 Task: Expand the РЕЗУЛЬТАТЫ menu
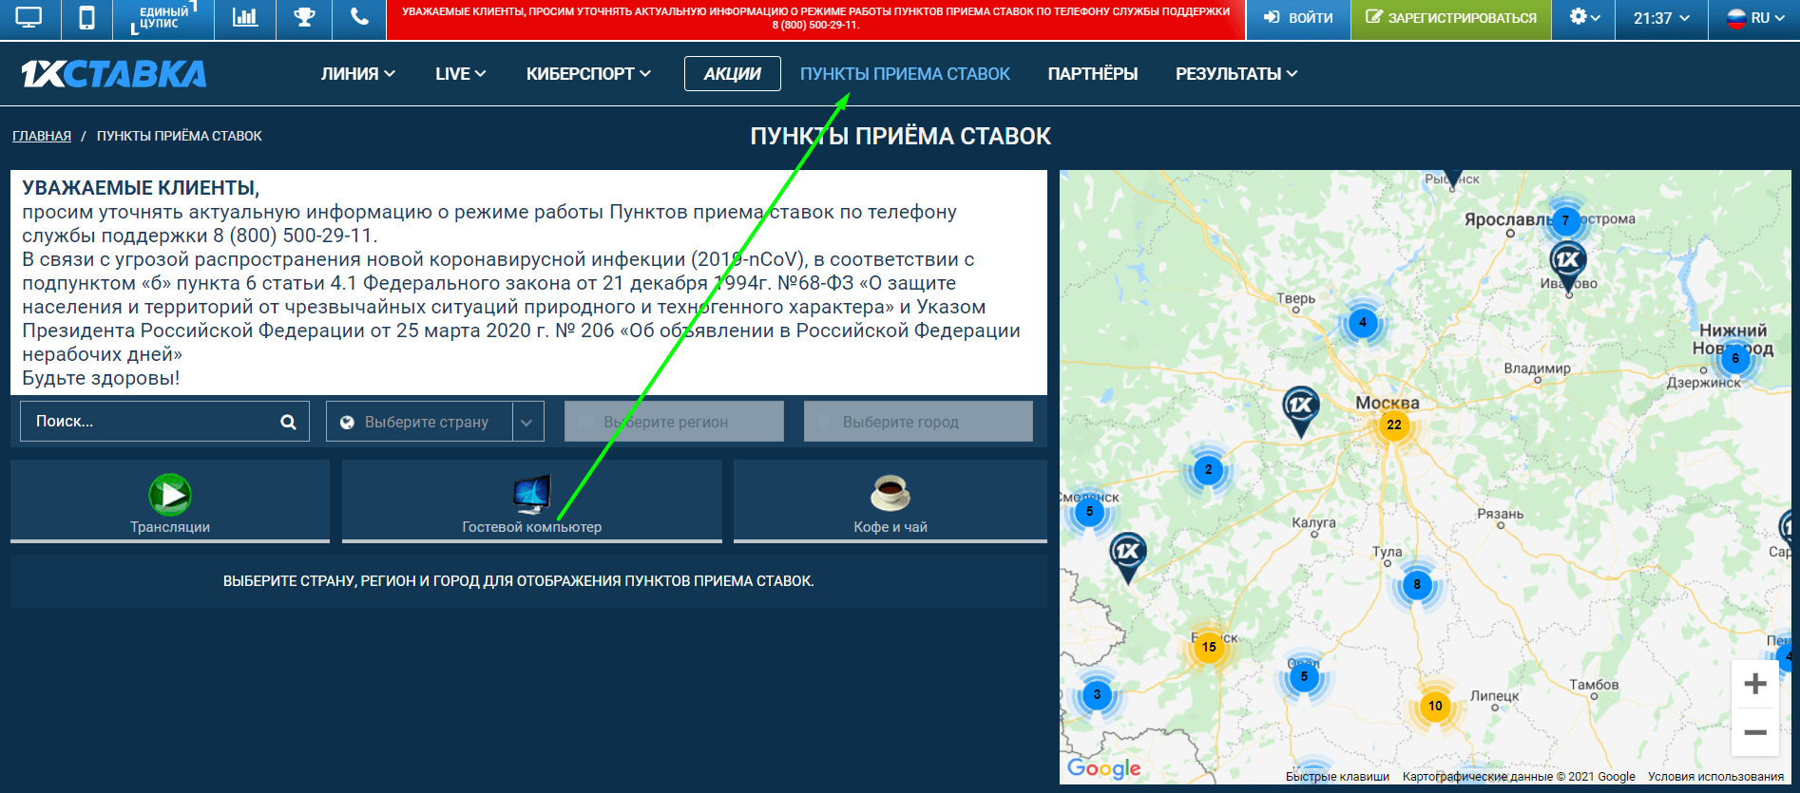click(1236, 74)
